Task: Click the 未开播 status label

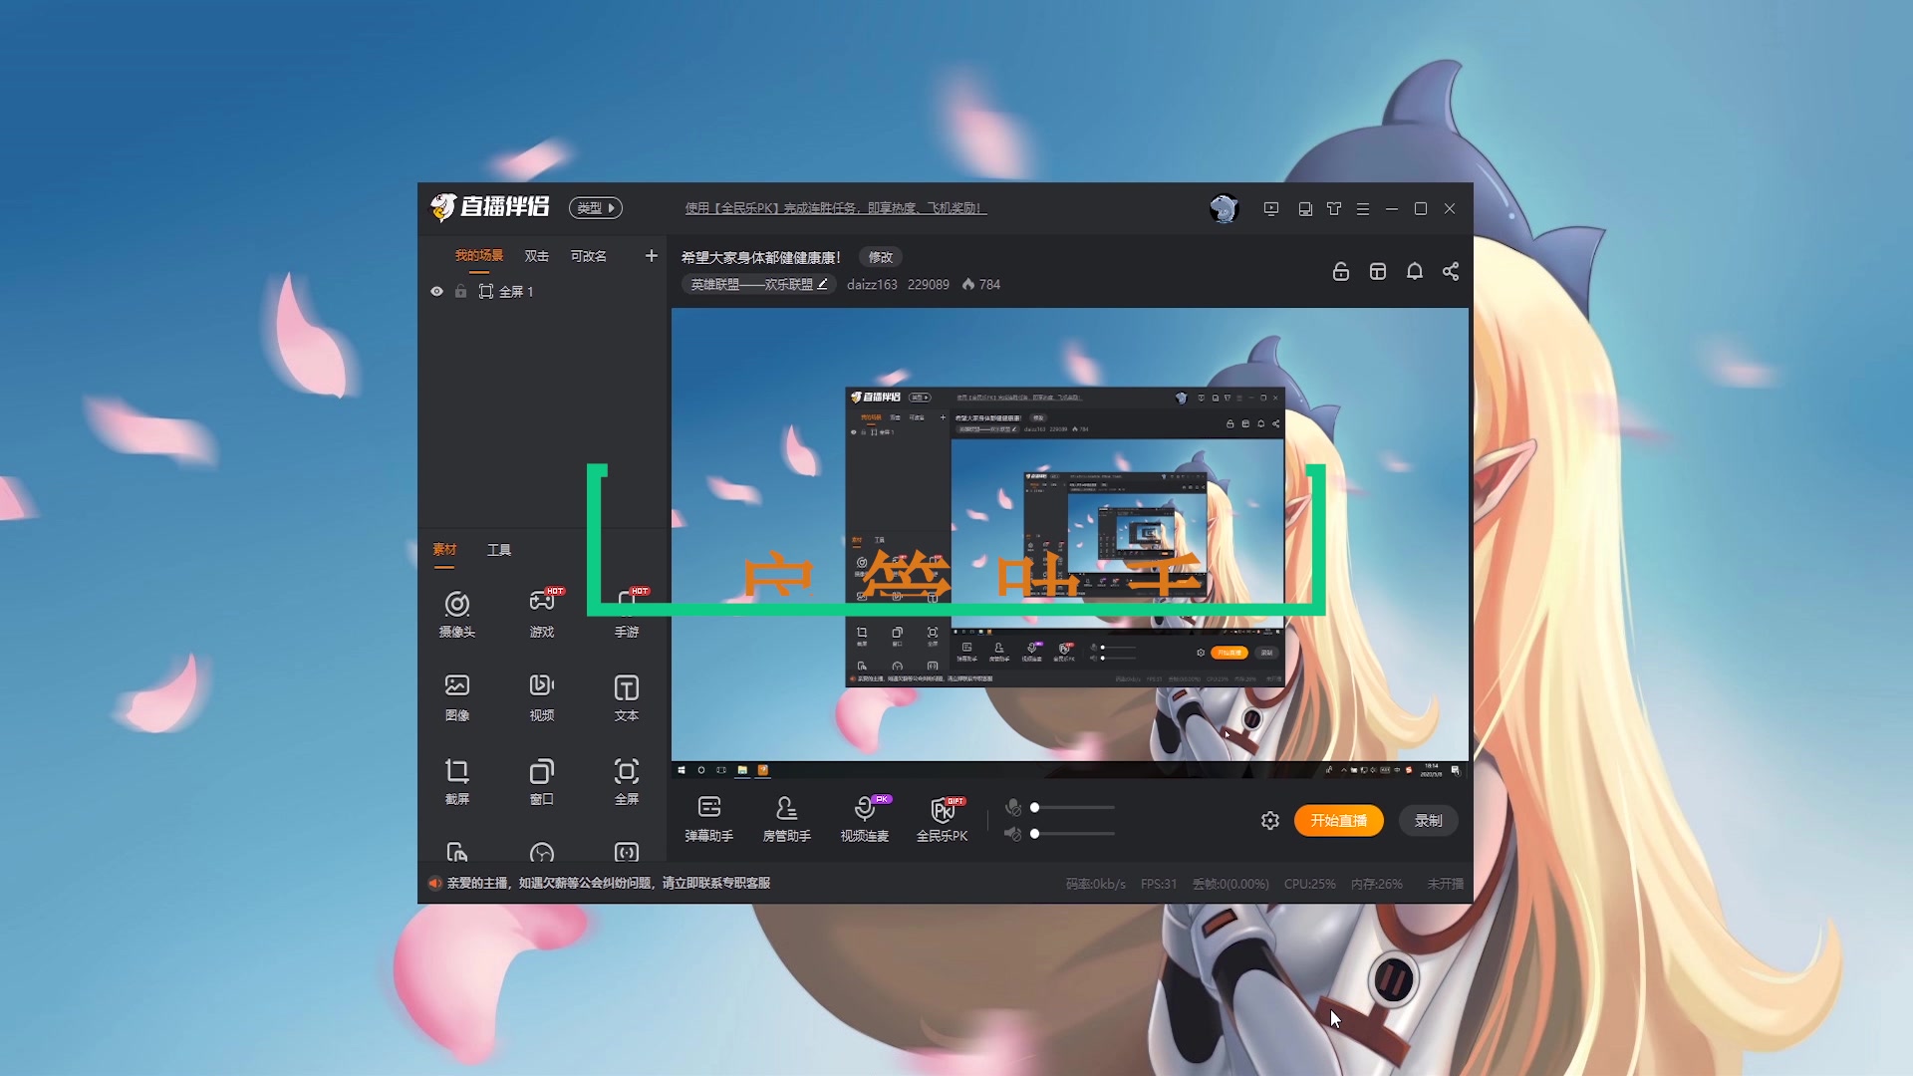Action: click(1445, 884)
